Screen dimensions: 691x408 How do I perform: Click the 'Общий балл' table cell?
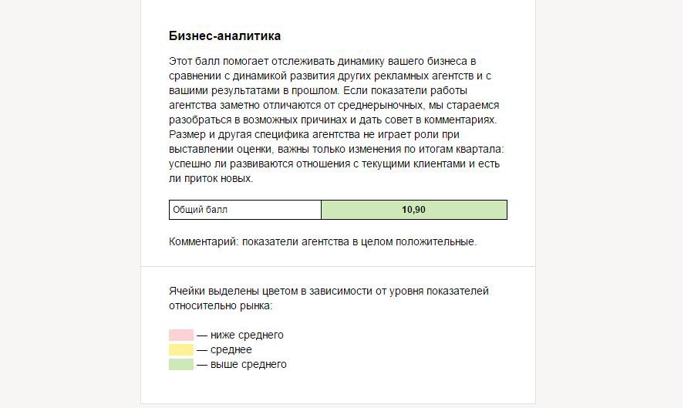245,210
